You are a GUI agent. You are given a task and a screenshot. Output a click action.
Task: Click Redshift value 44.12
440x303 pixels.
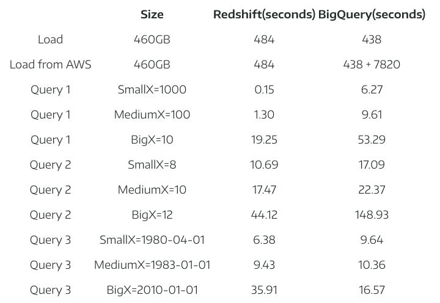click(x=264, y=215)
